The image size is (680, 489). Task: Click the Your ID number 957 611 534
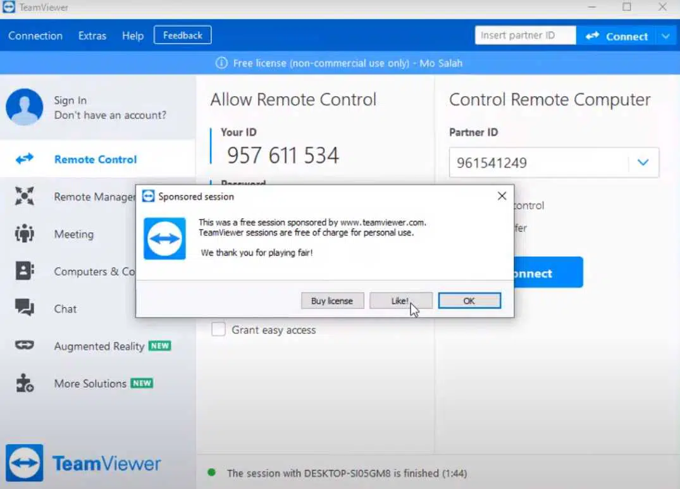click(x=283, y=155)
